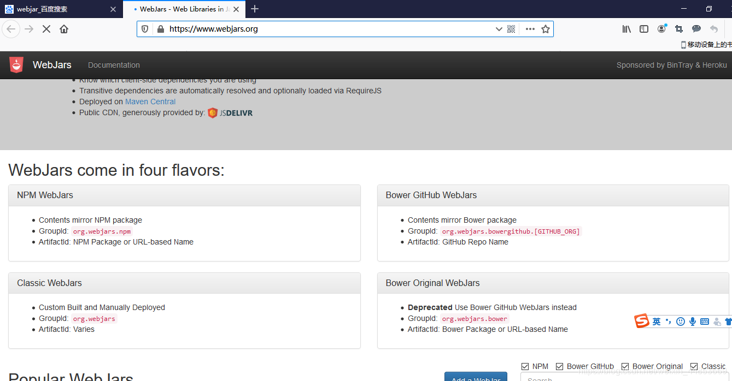The height and width of the screenshot is (381, 732).
Task: Go back with the browser back arrow
Action: [x=11, y=29]
